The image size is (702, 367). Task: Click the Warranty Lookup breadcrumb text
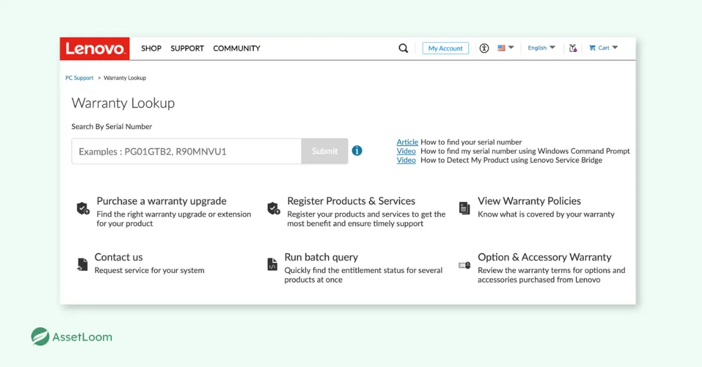tap(125, 78)
